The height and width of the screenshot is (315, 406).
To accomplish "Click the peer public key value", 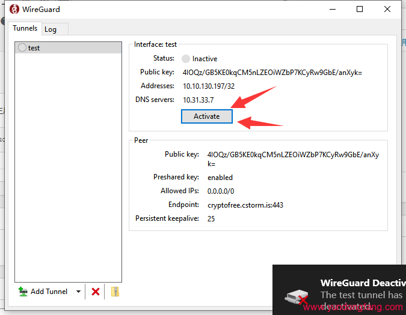I will (293, 159).
